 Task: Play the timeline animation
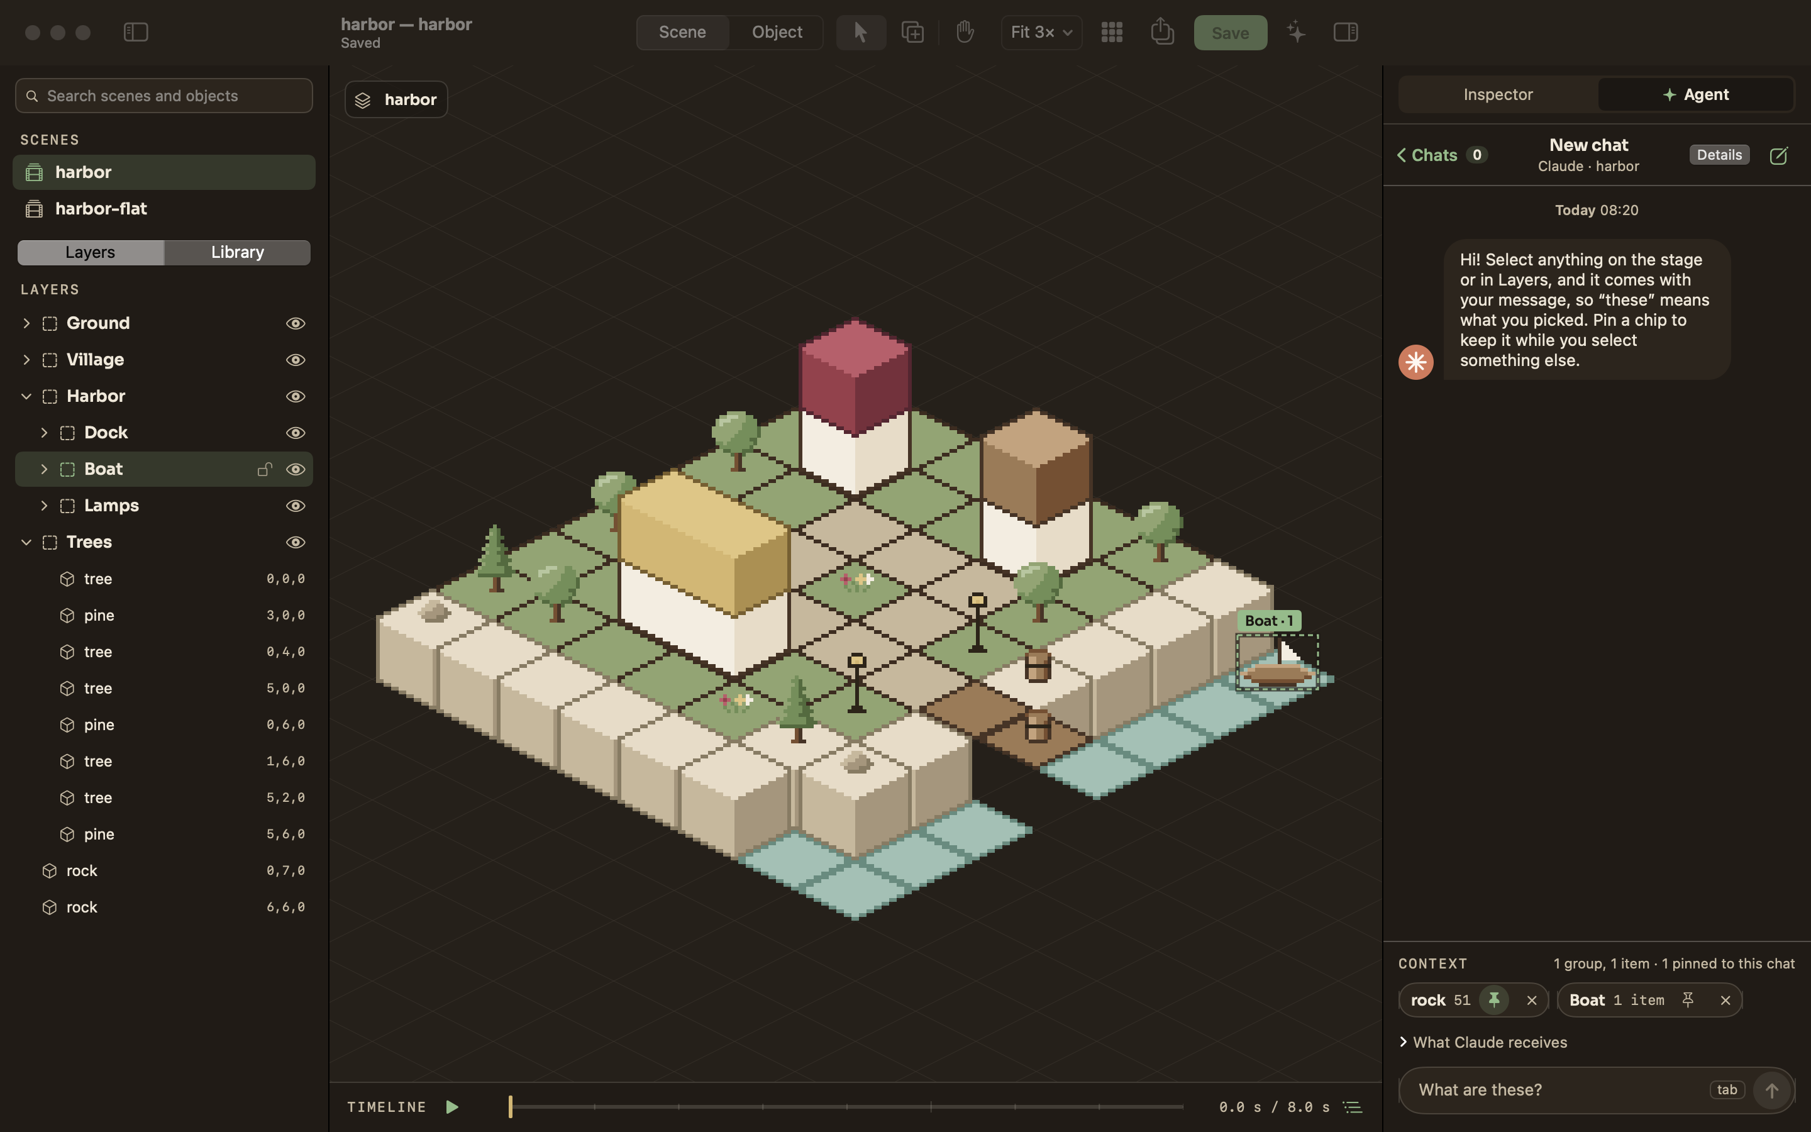point(452,1107)
